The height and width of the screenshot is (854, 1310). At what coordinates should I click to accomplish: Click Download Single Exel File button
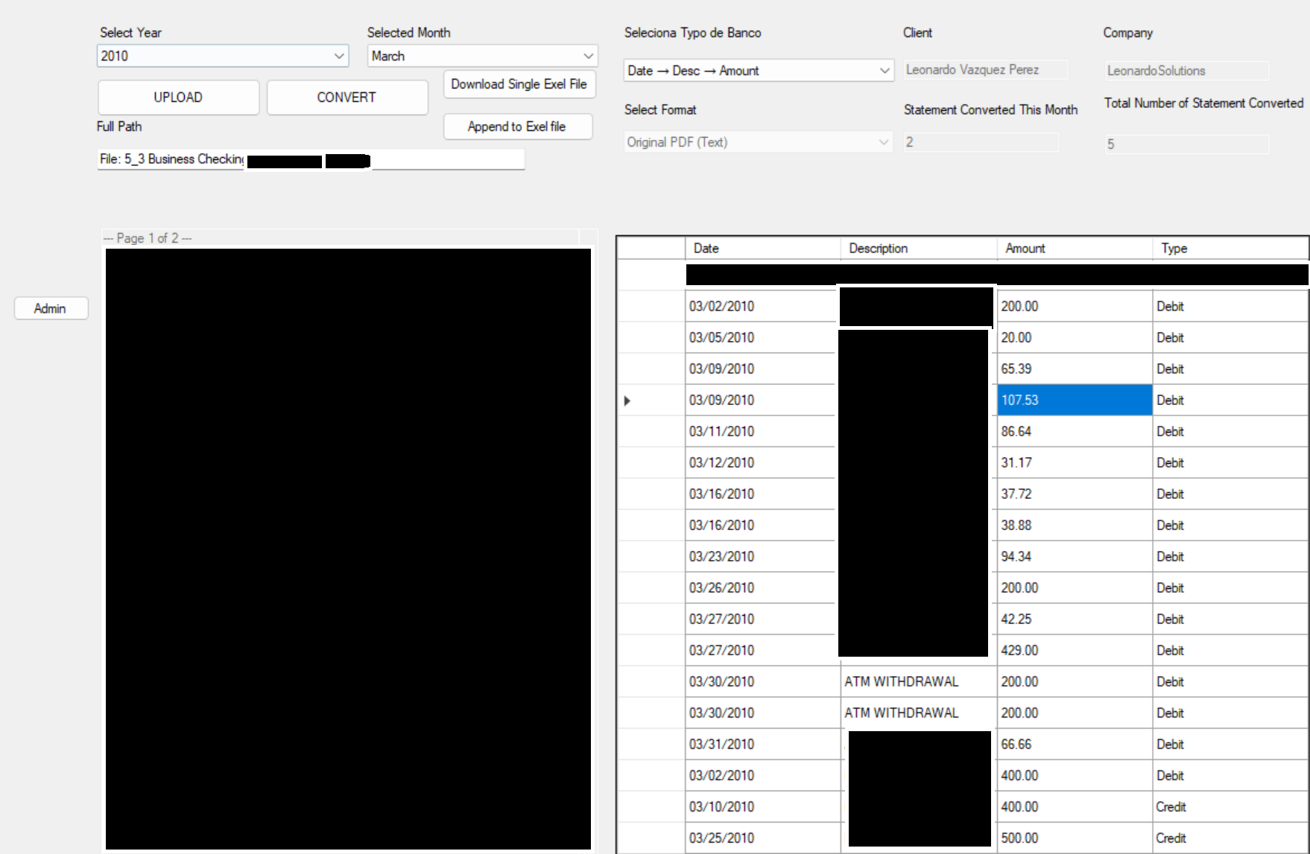(519, 84)
